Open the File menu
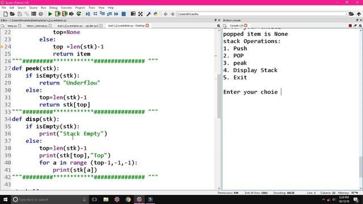This screenshot has width=363, height=204. 4,7
